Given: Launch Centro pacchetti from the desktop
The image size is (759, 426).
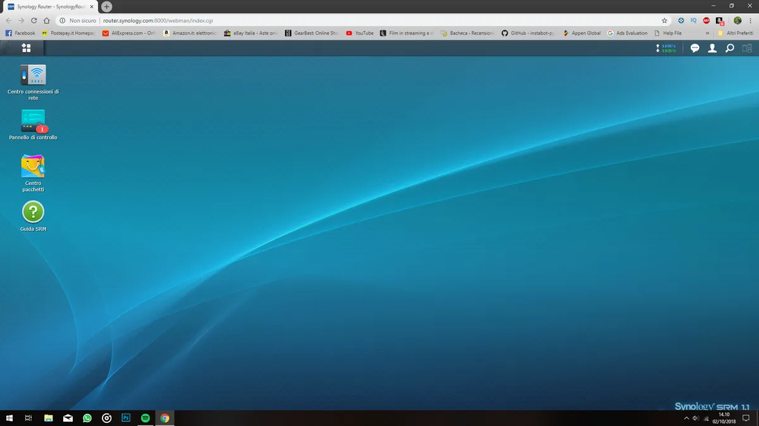Looking at the screenshot, I should click(x=33, y=173).
